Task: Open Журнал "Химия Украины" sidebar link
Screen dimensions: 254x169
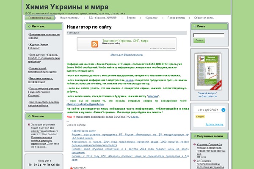Action: tap(38, 46)
